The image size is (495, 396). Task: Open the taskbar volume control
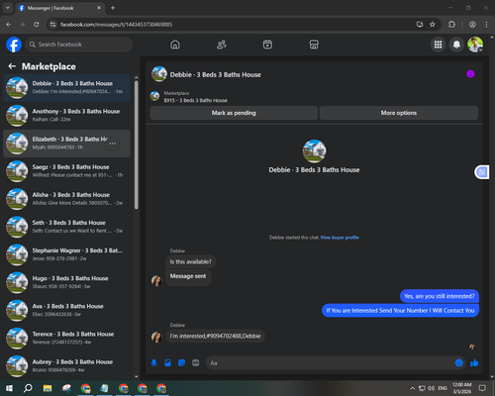point(432,388)
